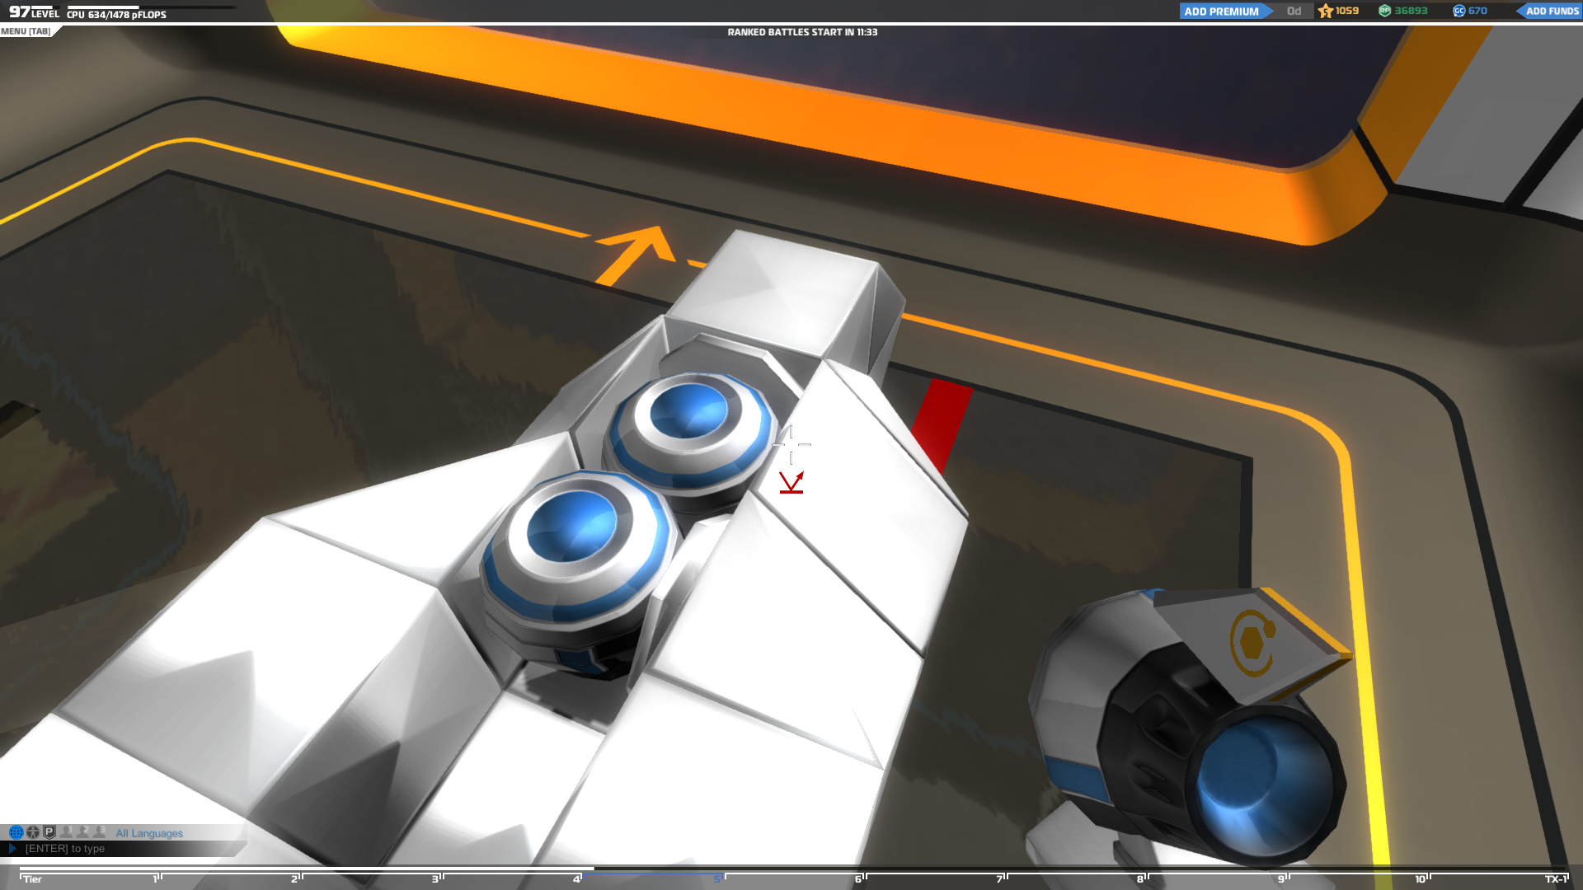Click the green RP points icon
The height and width of the screenshot is (890, 1583).
[x=1385, y=11]
